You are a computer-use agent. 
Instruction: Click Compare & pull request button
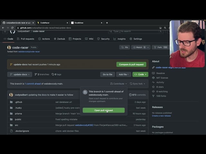pos(131,64)
